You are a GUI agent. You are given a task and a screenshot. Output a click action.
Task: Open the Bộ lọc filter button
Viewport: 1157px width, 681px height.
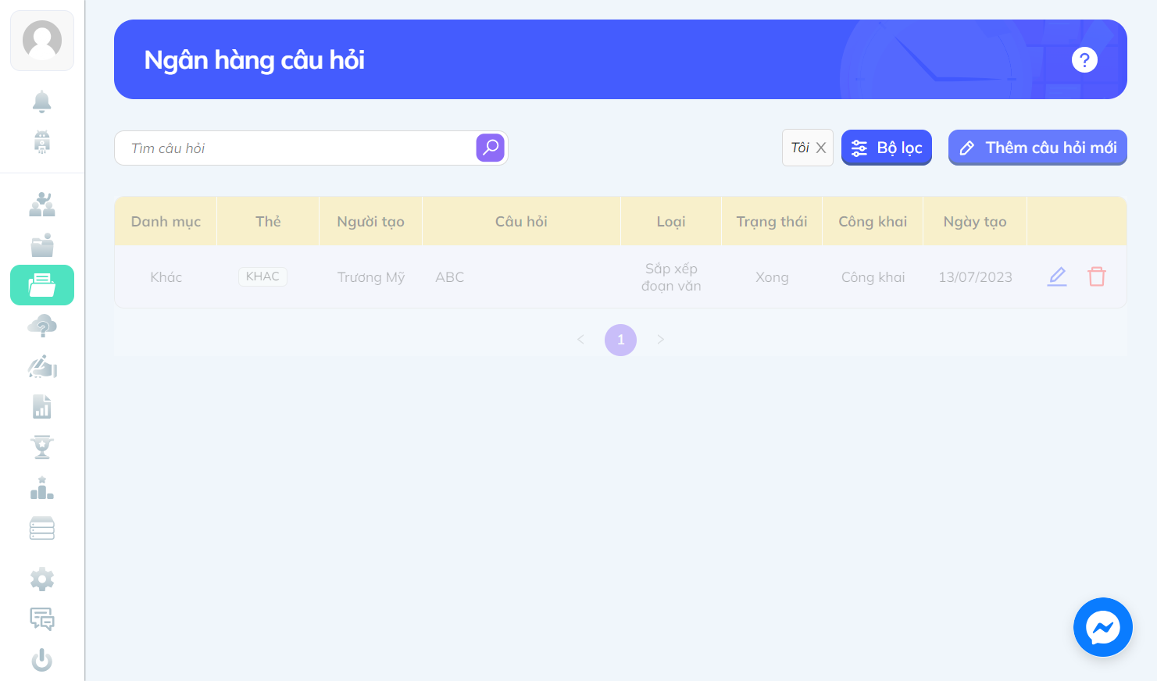[887, 148]
